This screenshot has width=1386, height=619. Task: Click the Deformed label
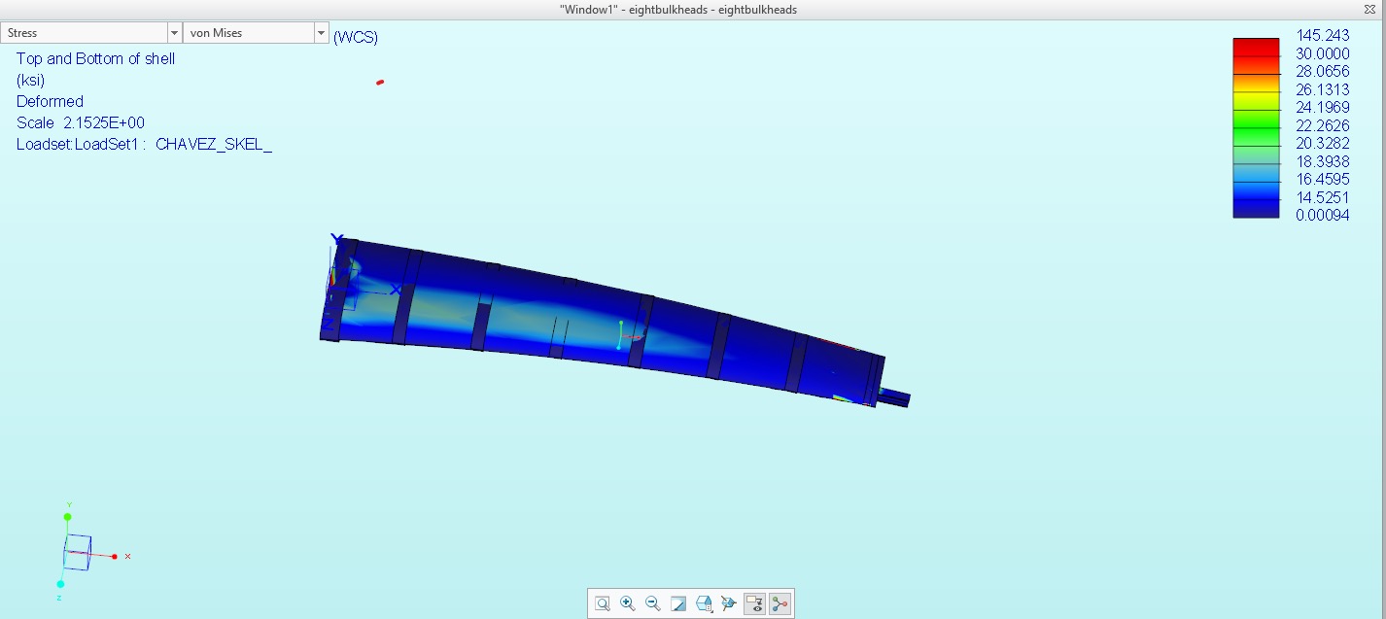pyautogui.click(x=51, y=101)
